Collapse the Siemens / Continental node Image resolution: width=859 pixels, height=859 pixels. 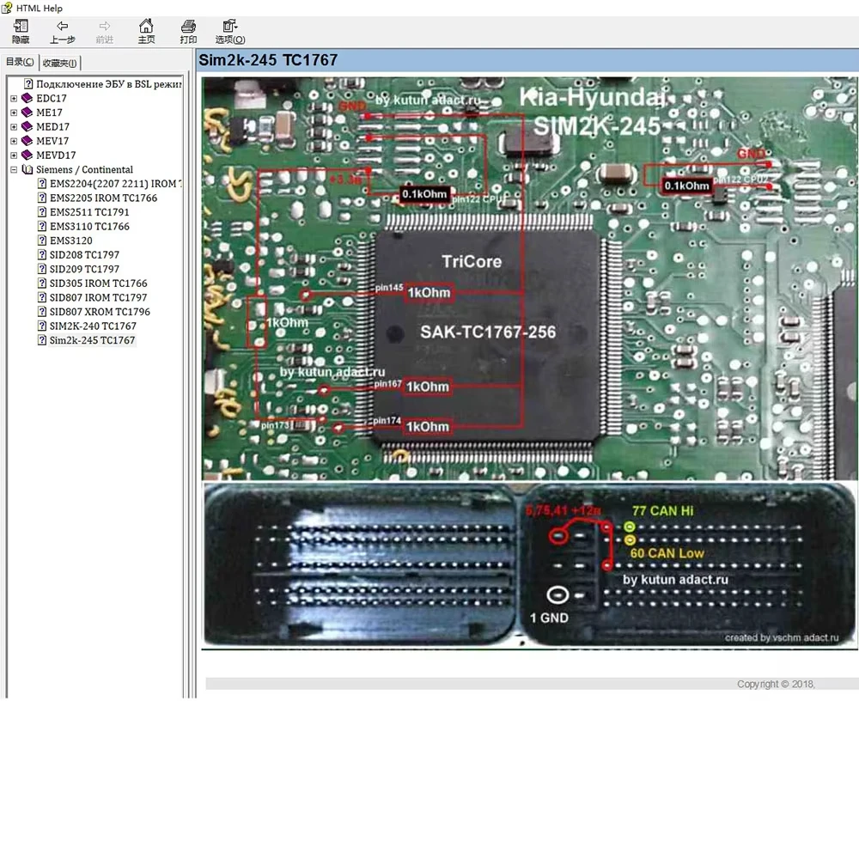(x=14, y=170)
